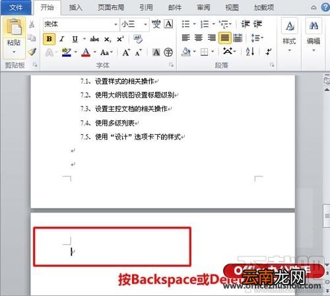Viewport: 330px width, 296px height.
Task: Cut selection with the scissors icon
Action: coord(32,24)
